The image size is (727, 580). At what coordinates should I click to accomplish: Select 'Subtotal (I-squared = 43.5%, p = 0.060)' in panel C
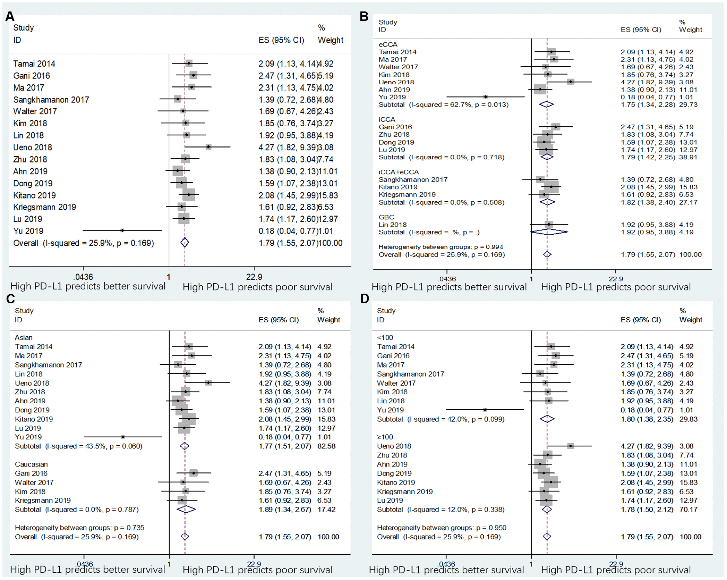(78, 446)
